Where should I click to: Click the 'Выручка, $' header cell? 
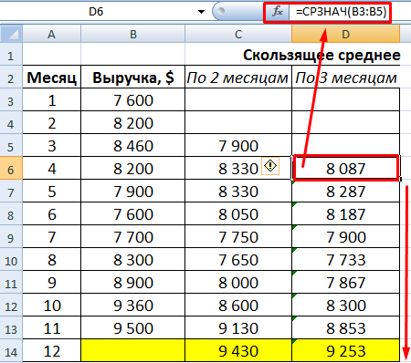point(133,78)
